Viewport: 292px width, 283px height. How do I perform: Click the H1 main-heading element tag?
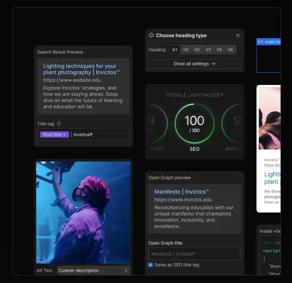tap(269, 42)
